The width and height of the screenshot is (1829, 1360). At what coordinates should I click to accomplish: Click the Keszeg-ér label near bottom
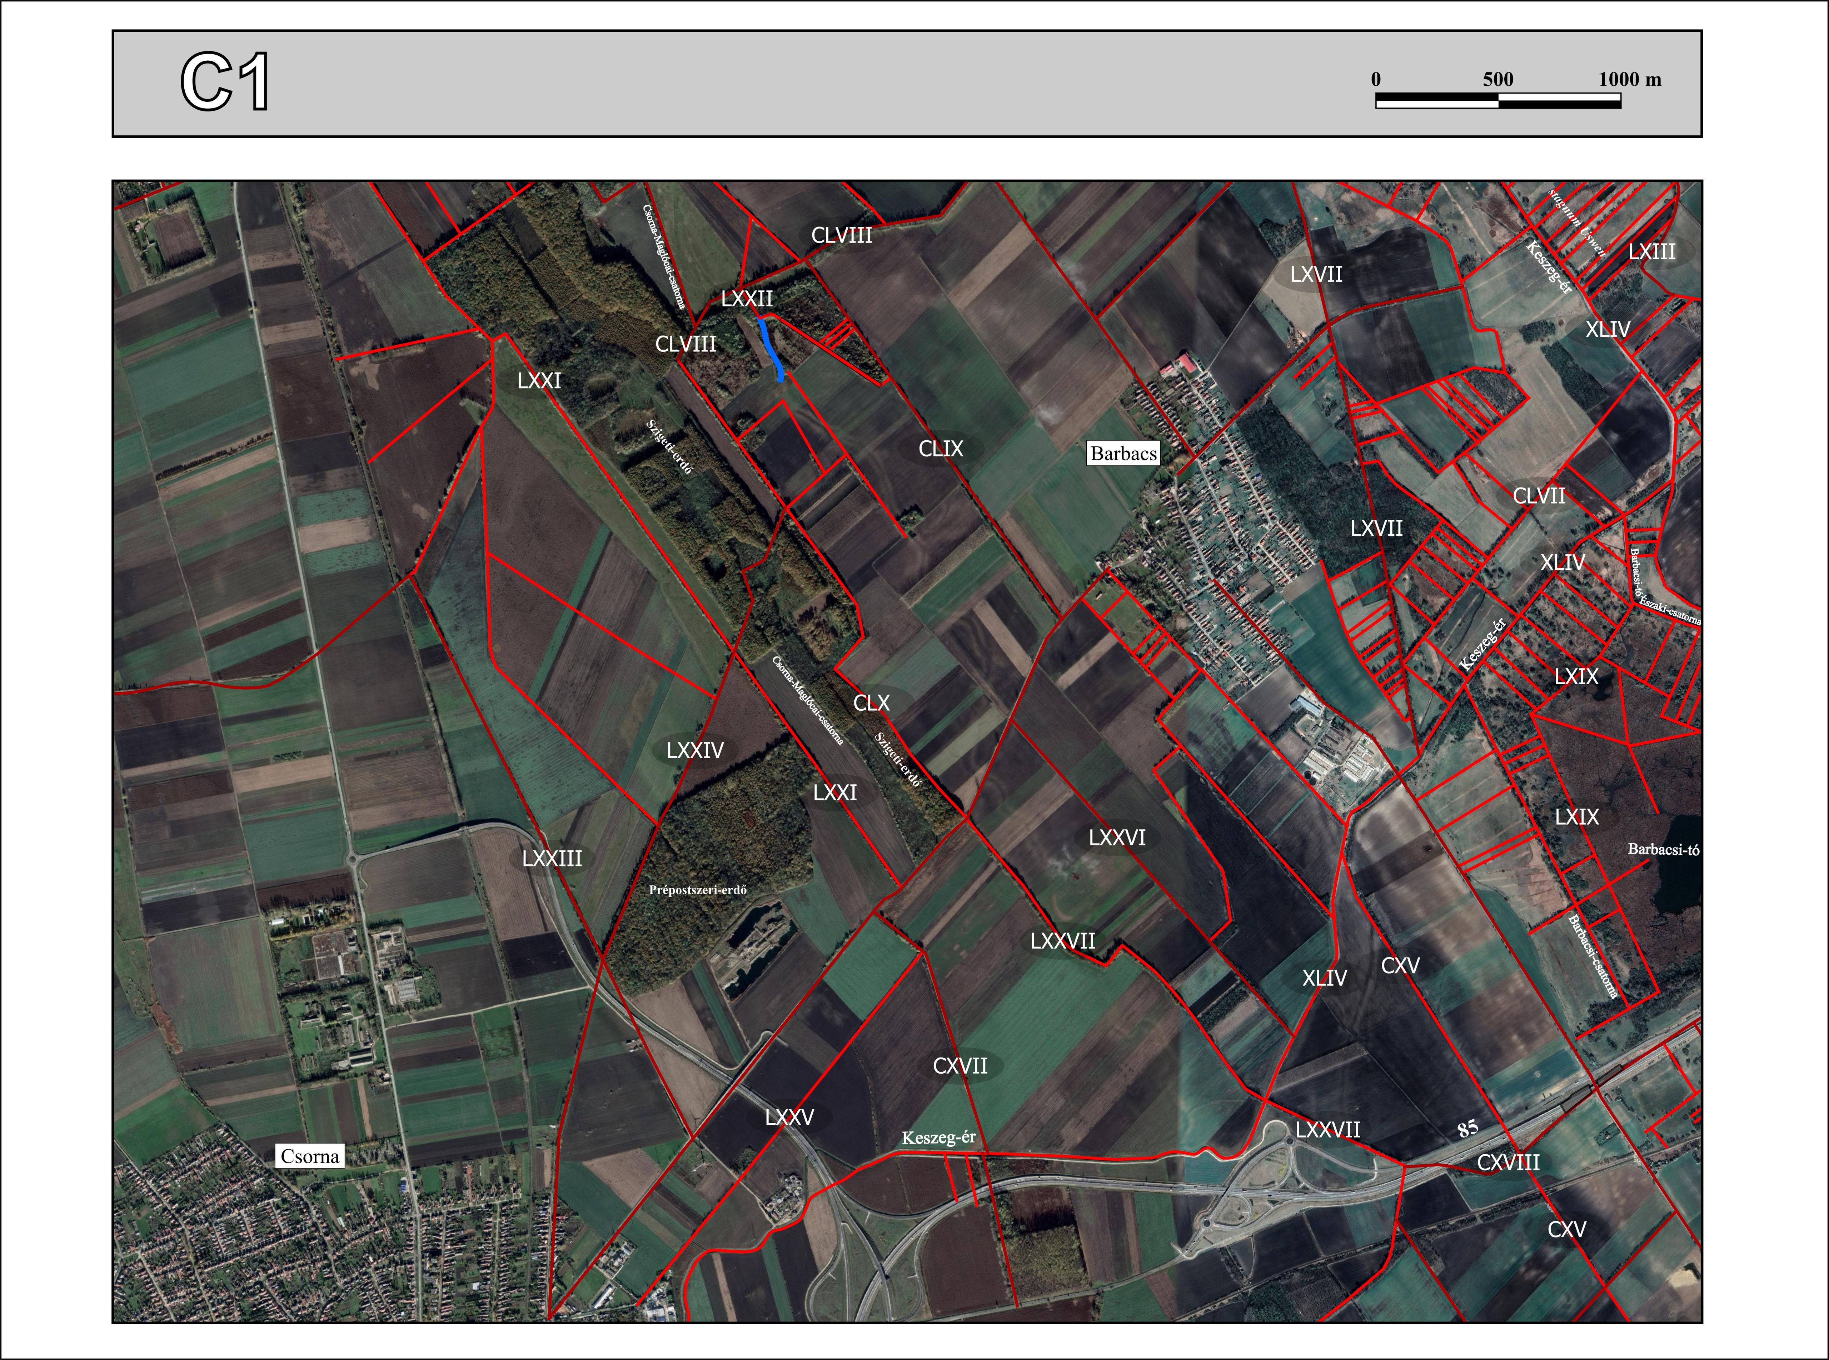pyautogui.click(x=938, y=1138)
